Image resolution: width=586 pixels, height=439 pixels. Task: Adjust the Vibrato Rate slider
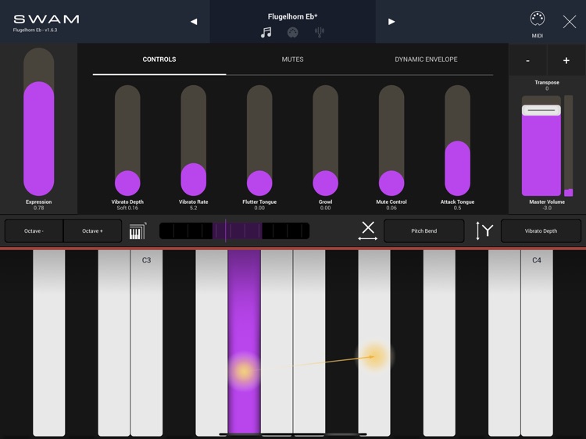click(194, 141)
